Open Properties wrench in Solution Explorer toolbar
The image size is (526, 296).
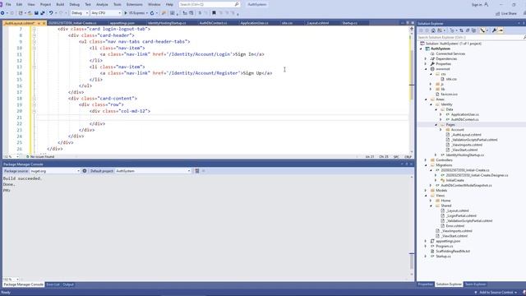pyautogui.click(x=494, y=30)
